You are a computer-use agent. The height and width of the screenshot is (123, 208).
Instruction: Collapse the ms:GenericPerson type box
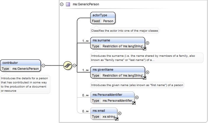pos(62,4)
